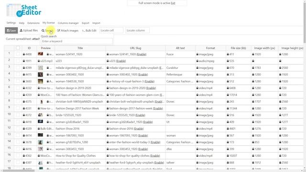The width and height of the screenshot is (306, 172).
Task: Open My license menu item
Action: click(49, 23)
